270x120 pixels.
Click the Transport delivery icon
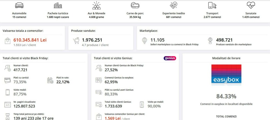(x=212, y=5)
